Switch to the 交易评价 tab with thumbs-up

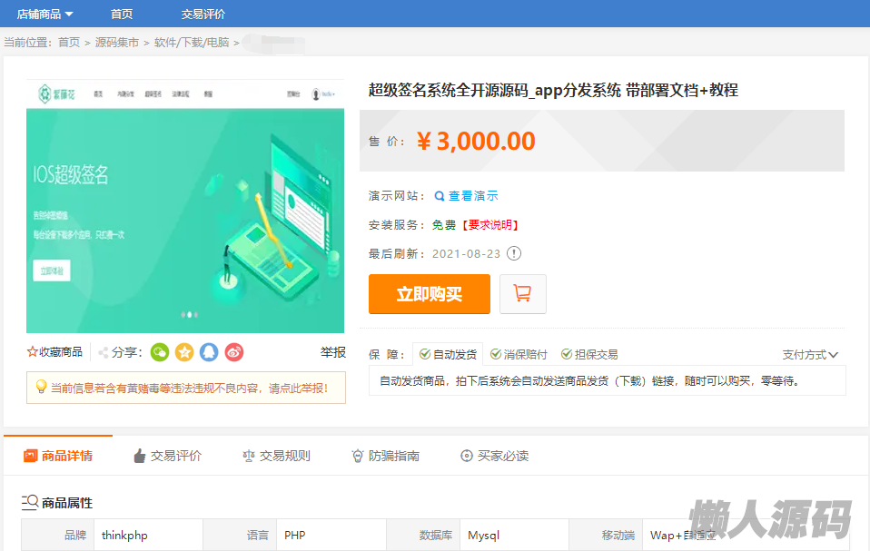168,456
